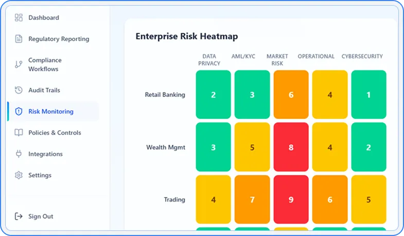Click Retail Banking Cybersecurity green cell
The width and height of the screenshot is (404, 236).
[x=368, y=95]
